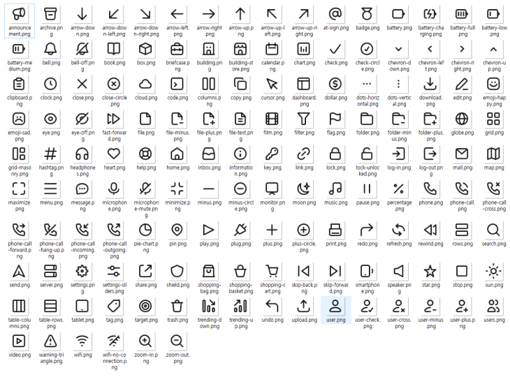The image size is (510, 377).
Task: Select the announcement.png megaphone icon
Action: (x=19, y=14)
